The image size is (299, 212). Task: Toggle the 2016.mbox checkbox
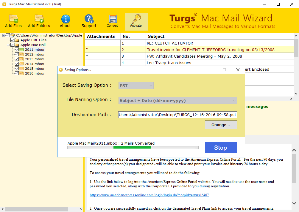[x=17, y=73]
